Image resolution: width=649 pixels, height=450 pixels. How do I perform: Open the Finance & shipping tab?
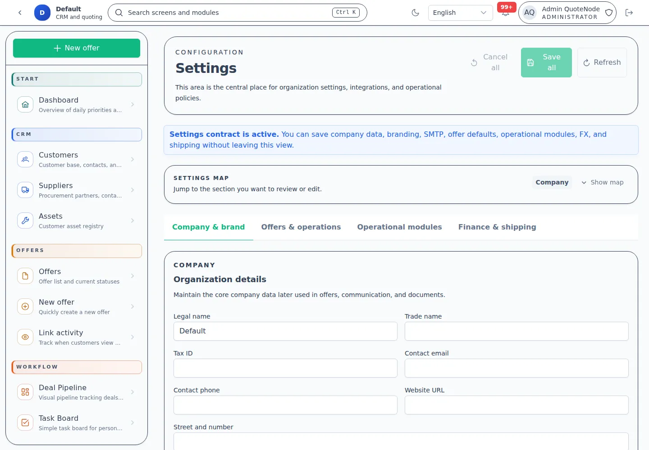tap(497, 227)
